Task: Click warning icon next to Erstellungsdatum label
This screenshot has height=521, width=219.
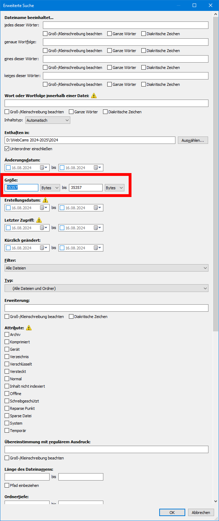Action: click(45, 200)
